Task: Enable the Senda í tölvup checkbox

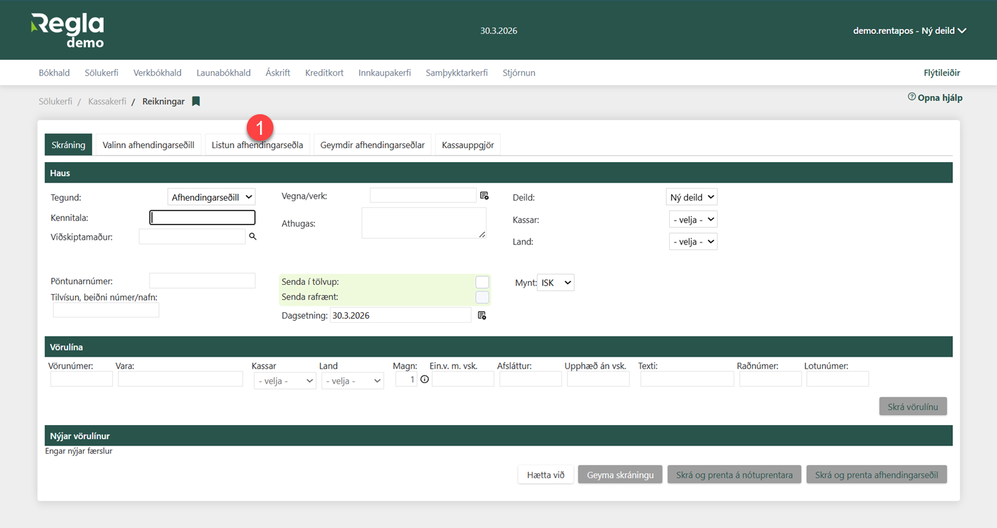Action: click(x=482, y=282)
